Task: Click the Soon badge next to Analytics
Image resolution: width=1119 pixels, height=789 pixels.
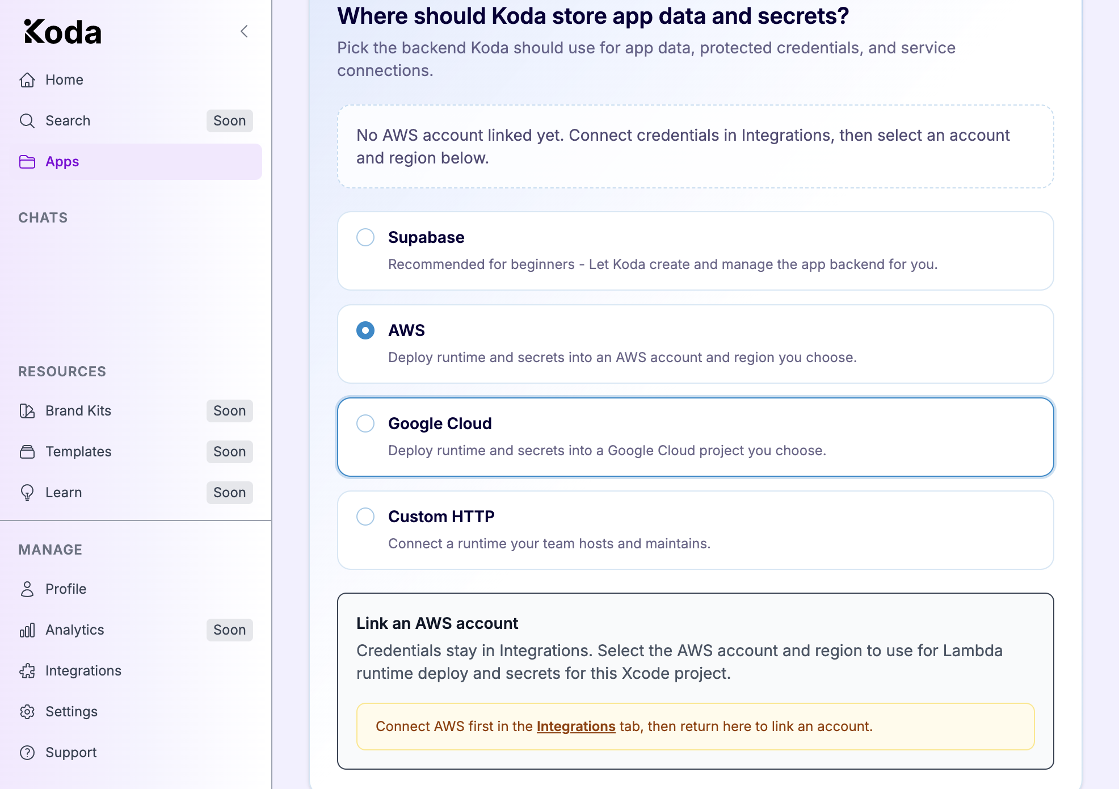Action: 230,630
